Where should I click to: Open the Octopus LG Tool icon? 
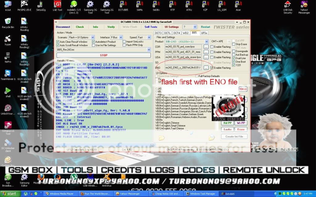click(x=8, y=126)
